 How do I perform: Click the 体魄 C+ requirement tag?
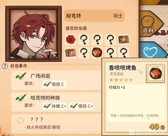tap(55, 106)
